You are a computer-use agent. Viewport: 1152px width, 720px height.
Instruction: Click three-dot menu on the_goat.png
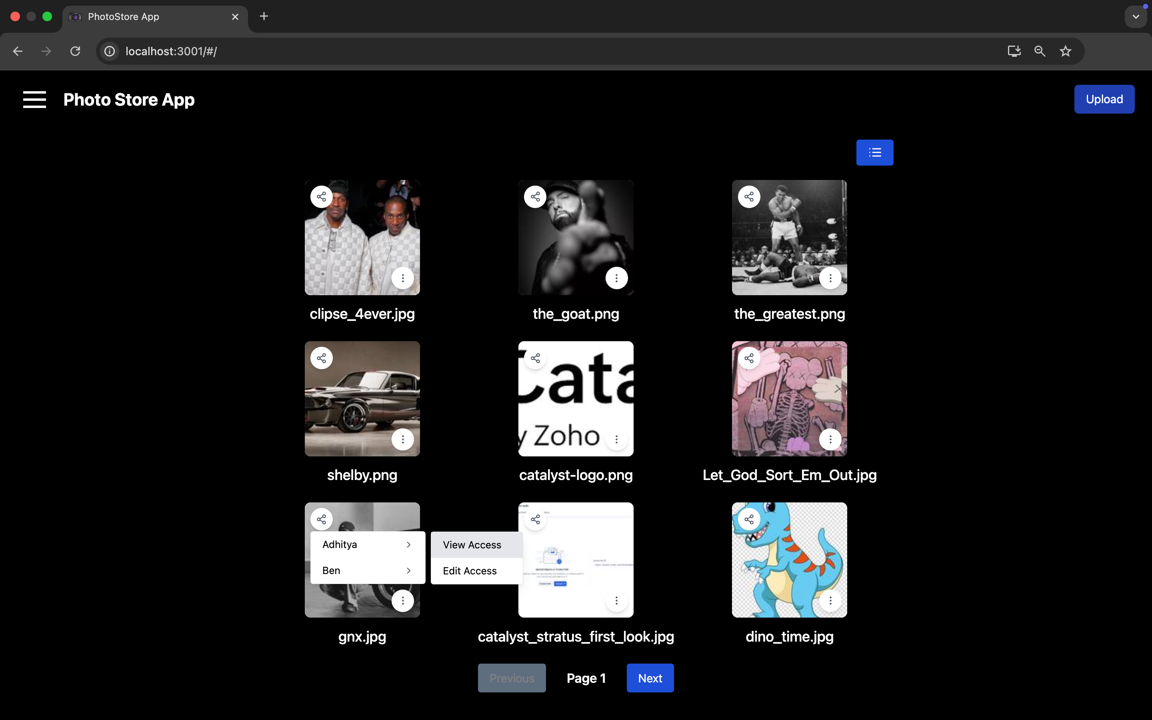[x=616, y=278]
